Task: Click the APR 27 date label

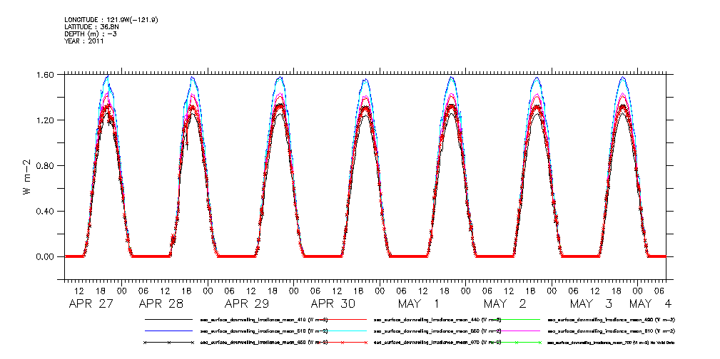Action: coord(91,303)
